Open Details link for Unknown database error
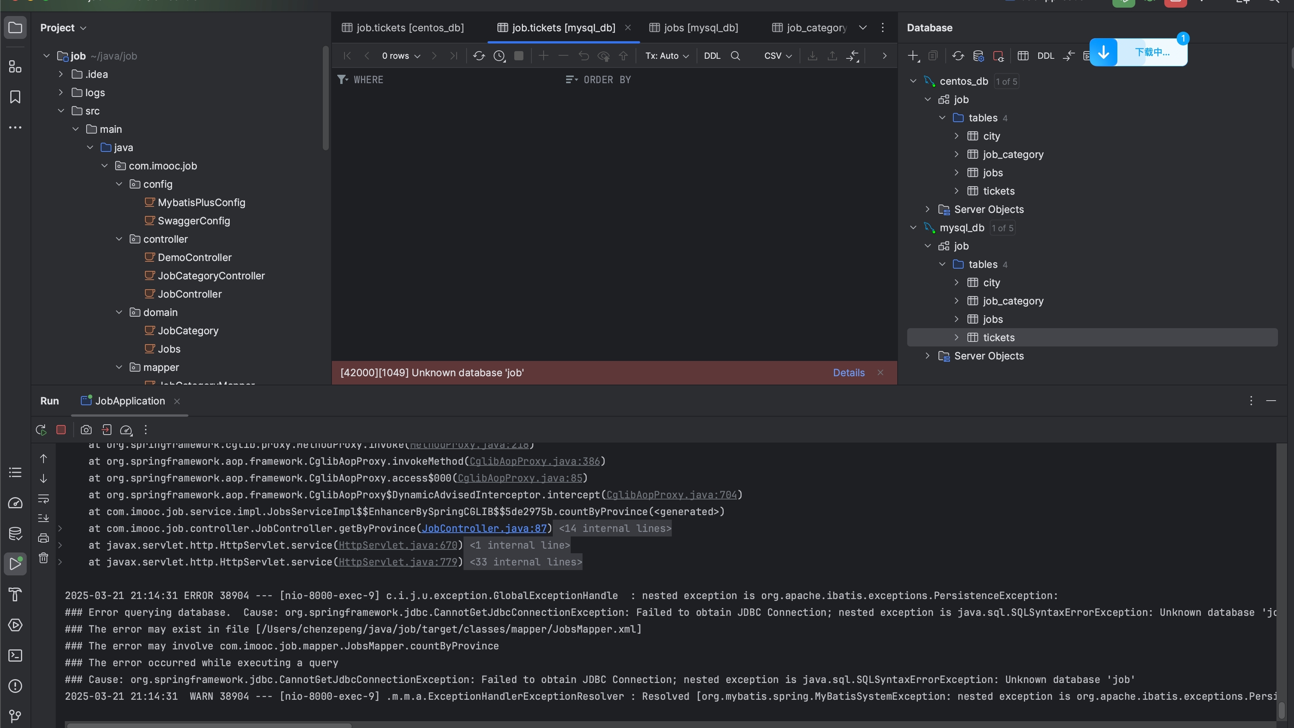Screen dimensions: 1294x728 pos(849,373)
